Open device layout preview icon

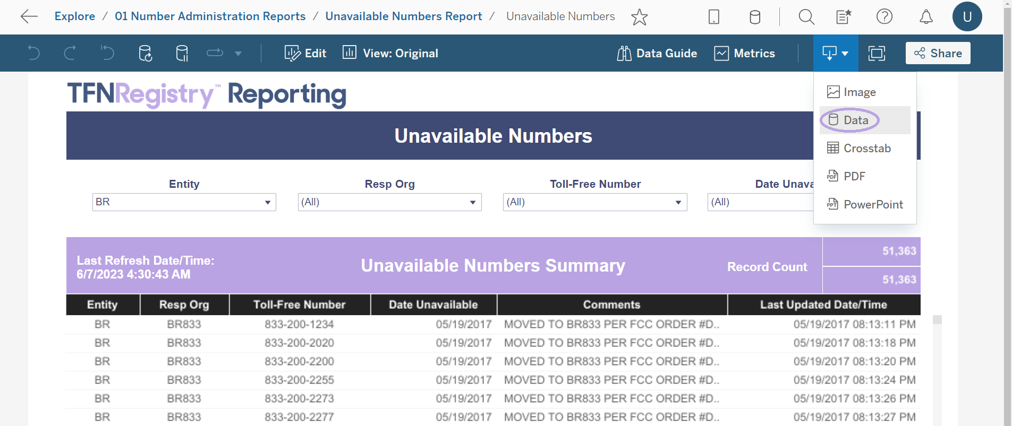(x=714, y=17)
